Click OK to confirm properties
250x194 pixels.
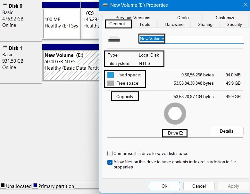164,186
